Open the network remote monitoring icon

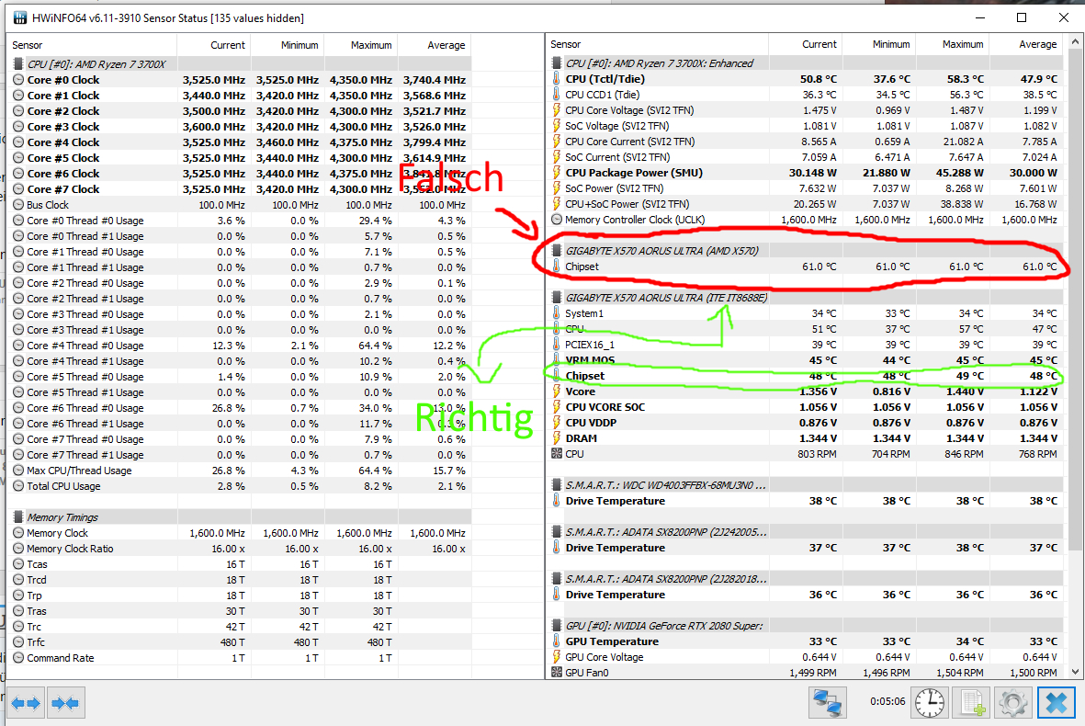(x=828, y=703)
